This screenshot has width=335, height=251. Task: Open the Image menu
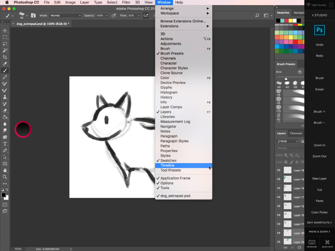70,2
